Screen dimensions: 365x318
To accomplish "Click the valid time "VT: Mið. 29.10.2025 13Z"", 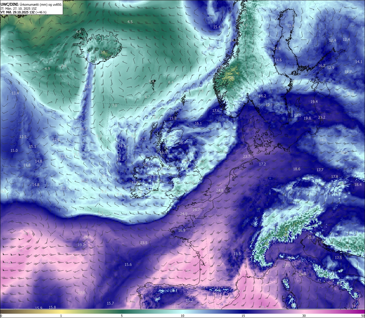I will (18, 12).
